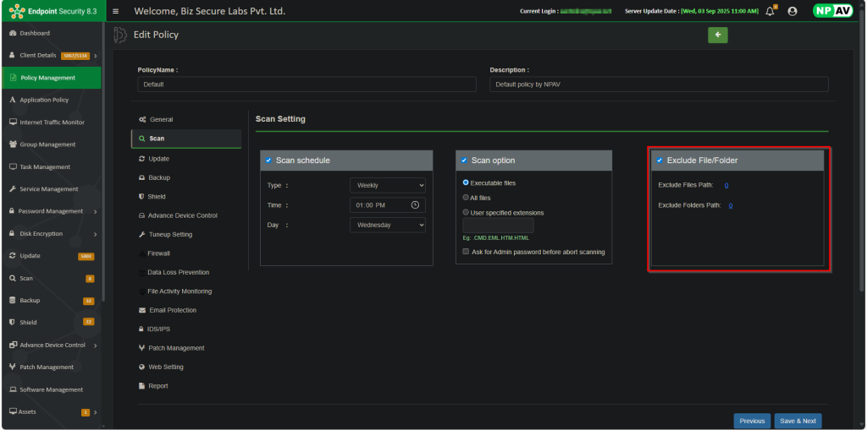Click the hamburger menu icon in header
Viewport: 867px width, 430px height.
pos(115,11)
